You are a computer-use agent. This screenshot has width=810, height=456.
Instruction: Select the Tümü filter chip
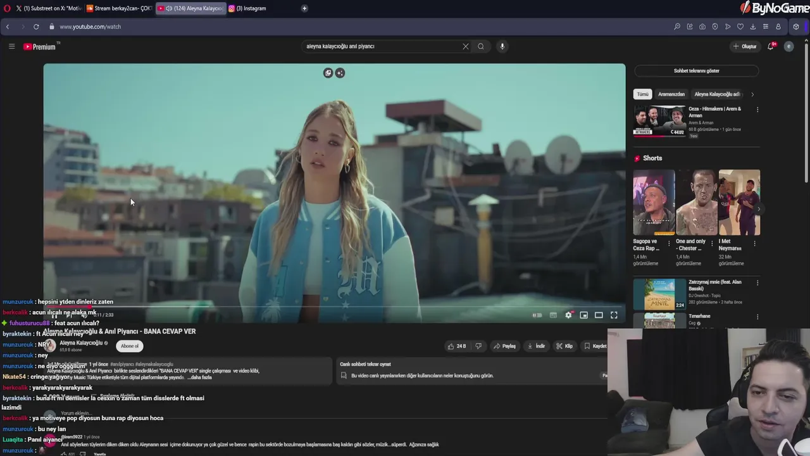tap(642, 94)
